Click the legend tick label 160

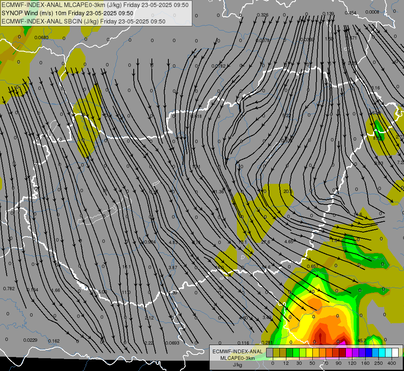click(365, 363)
